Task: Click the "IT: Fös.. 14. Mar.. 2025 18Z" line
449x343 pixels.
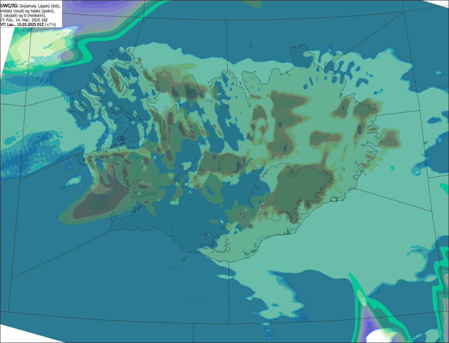Action: pos(24,20)
